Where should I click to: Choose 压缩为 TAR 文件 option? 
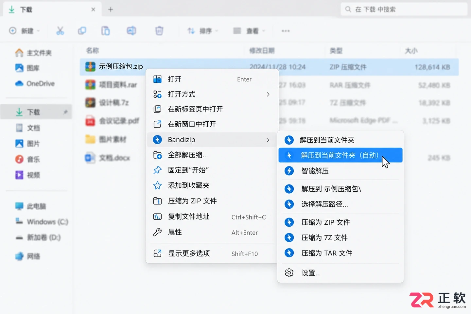click(x=340, y=253)
